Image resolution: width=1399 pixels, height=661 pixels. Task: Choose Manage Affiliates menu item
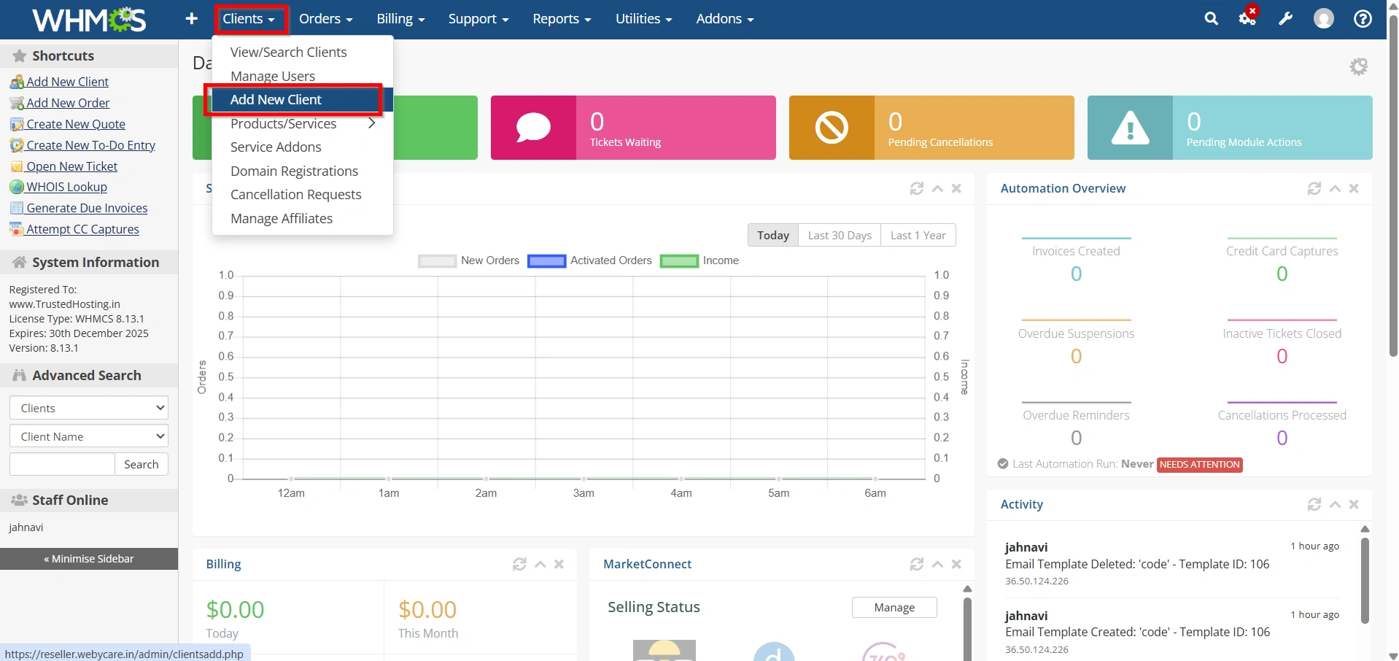(x=303, y=218)
